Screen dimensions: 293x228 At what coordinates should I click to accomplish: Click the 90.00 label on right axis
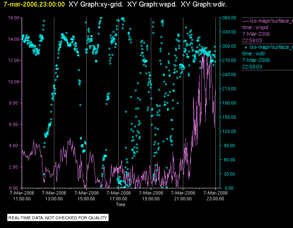pyautogui.click(x=229, y=145)
